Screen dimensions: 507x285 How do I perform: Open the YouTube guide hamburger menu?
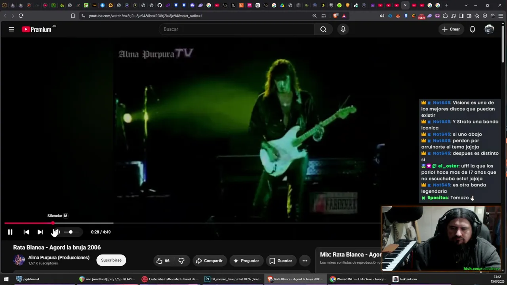click(x=11, y=29)
